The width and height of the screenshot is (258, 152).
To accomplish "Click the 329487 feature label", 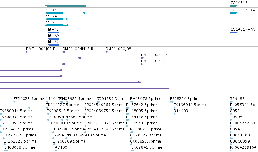I will [x=237, y=99].
